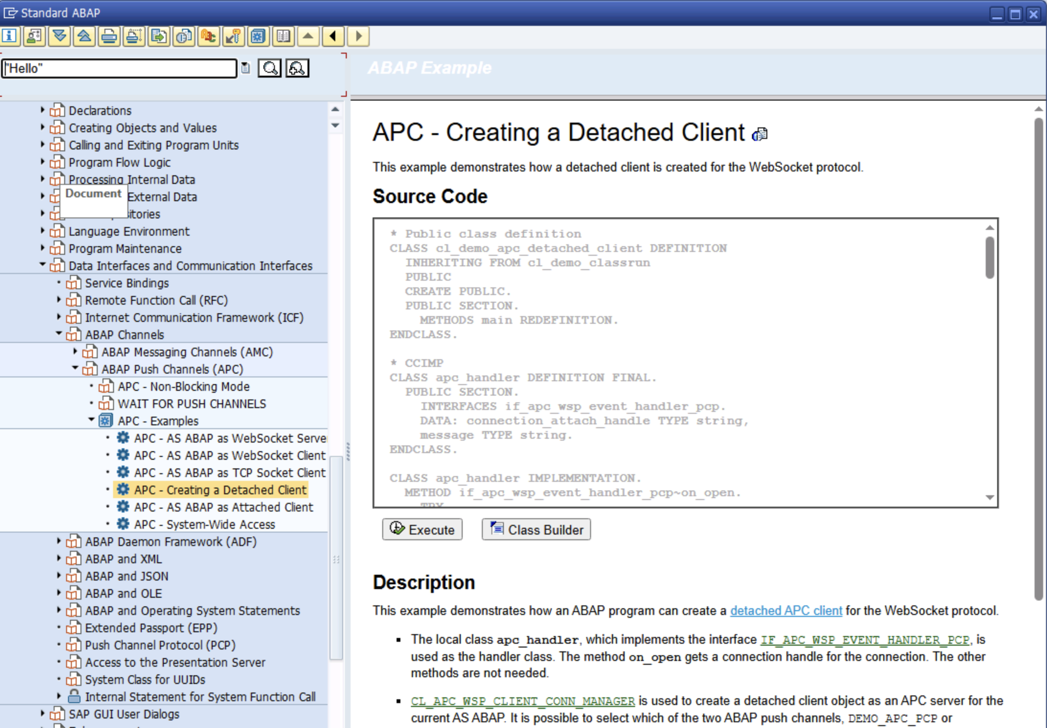
Task: Click the collapse all double-up arrows icon
Action: pos(84,36)
